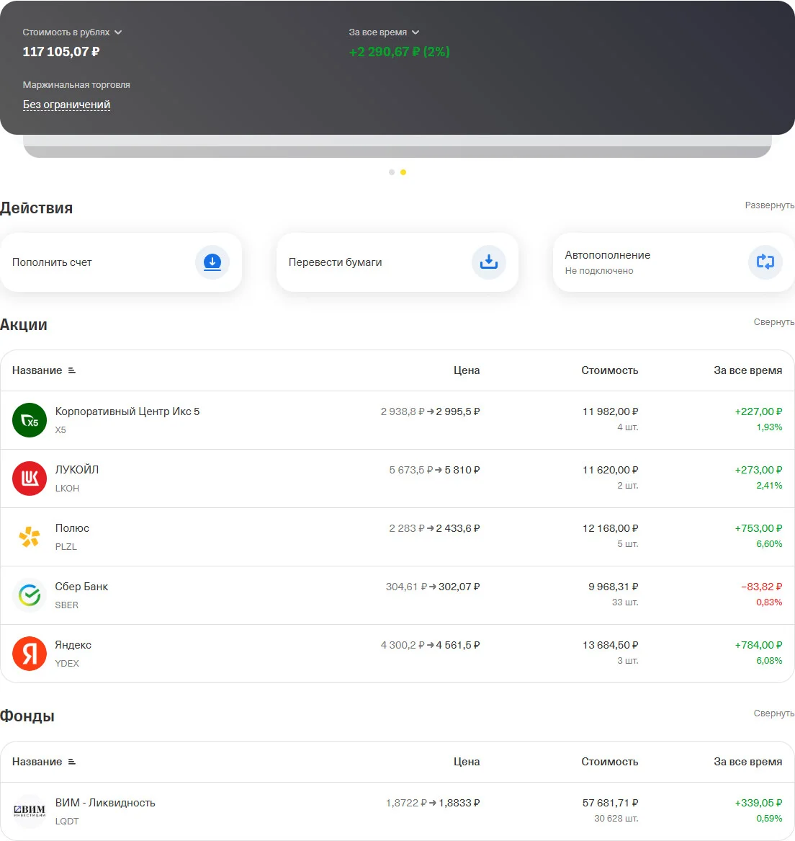Sort Акции by Название column label
Image resolution: width=795 pixels, height=841 pixels.
tap(37, 370)
